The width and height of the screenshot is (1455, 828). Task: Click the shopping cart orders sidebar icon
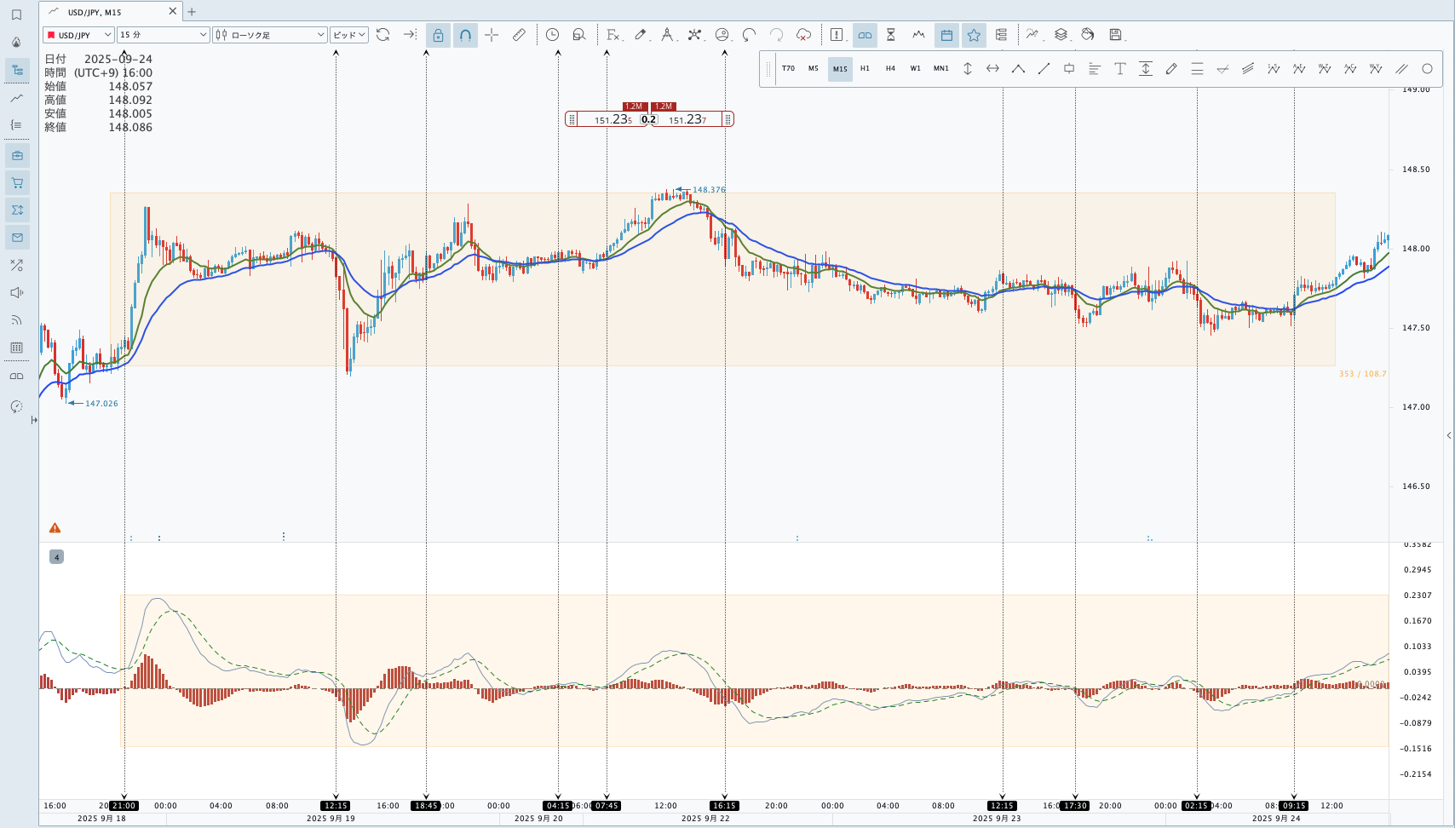pos(17,182)
